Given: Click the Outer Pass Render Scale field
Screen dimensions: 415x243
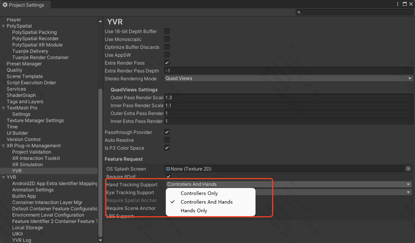Looking at the screenshot, I should click(289, 98).
